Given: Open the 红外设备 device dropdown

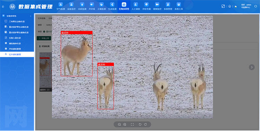Looking at the screenshot, I should (50, 18).
